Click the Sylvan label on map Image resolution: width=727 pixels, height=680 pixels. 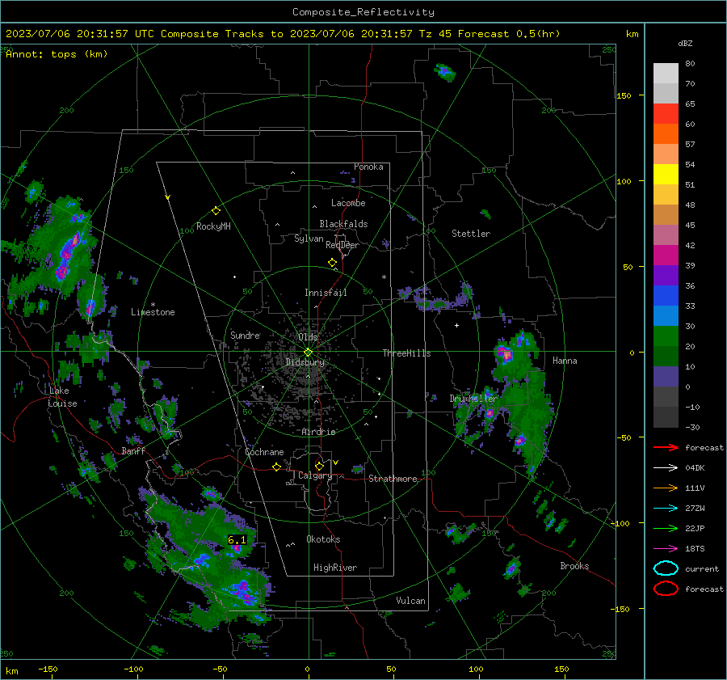pyautogui.click(x=309, y=239)
